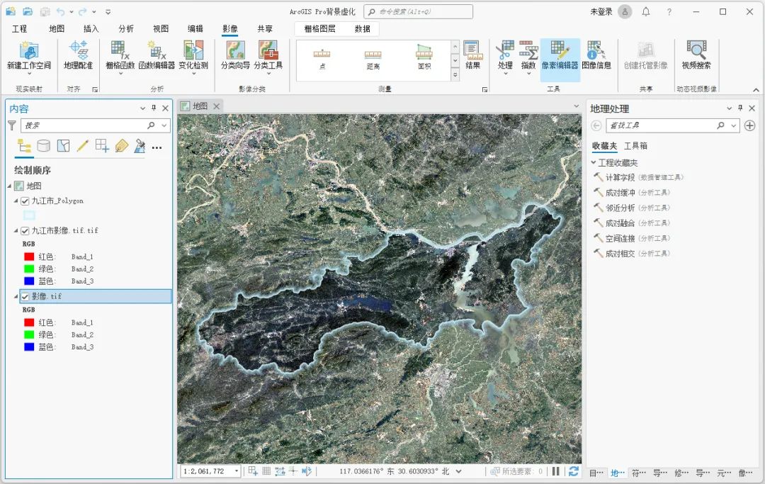
Task: Expand the measurement gallery more arrow
Action: coord(455,74)
